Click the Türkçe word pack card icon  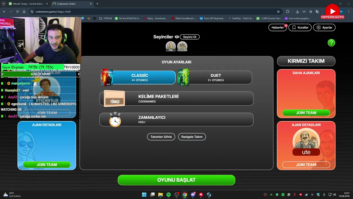114,99
